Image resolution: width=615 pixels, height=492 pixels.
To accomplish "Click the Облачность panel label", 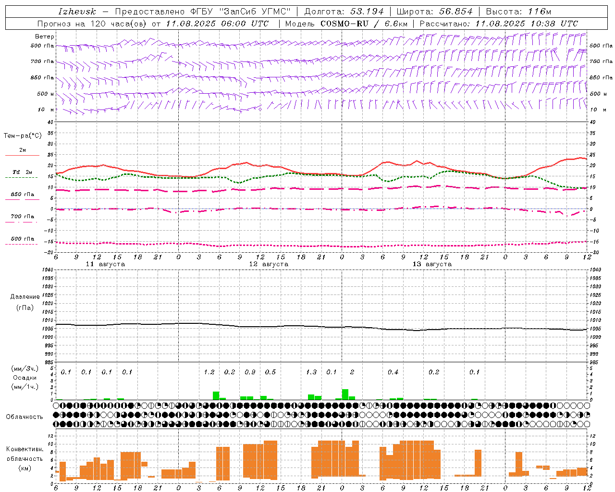I will pos(24,417).
